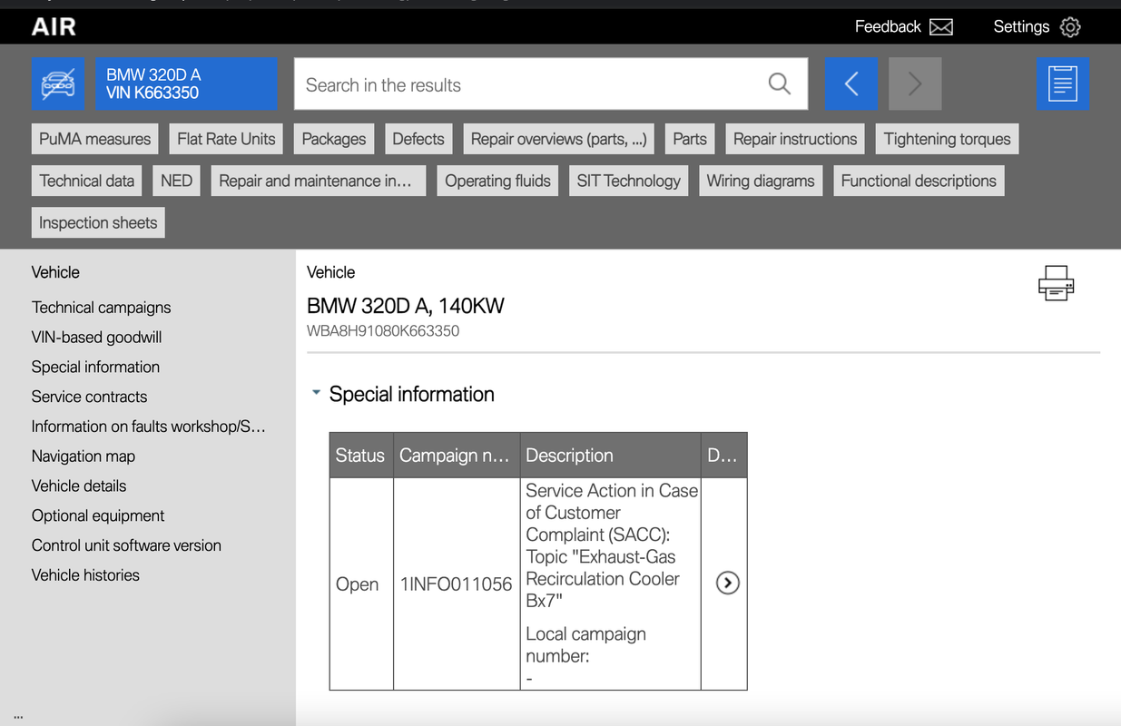Open the Flat Rate Units tab
This screenshot has width=1121, height=726.
(x=226, y=139)
